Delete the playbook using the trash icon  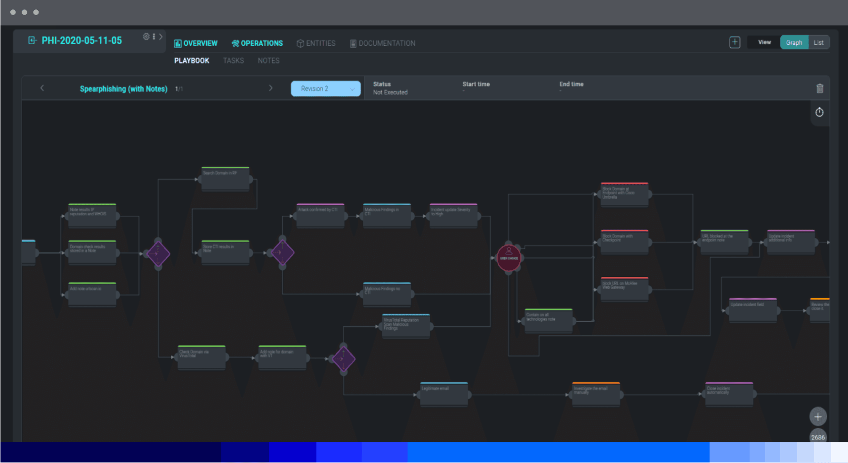coord(820,88)
